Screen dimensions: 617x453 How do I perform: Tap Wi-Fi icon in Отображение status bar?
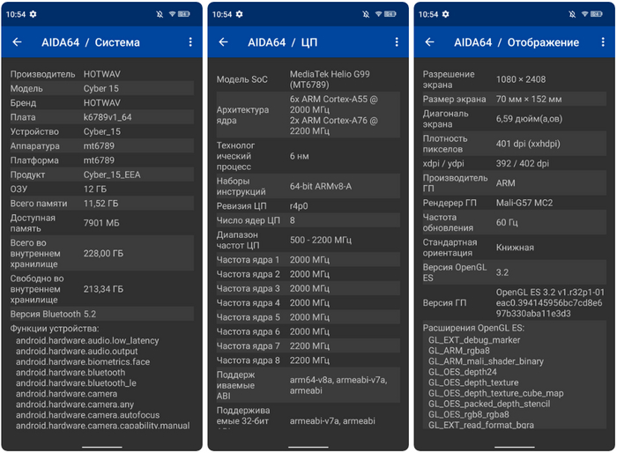[x=584, y=14]
